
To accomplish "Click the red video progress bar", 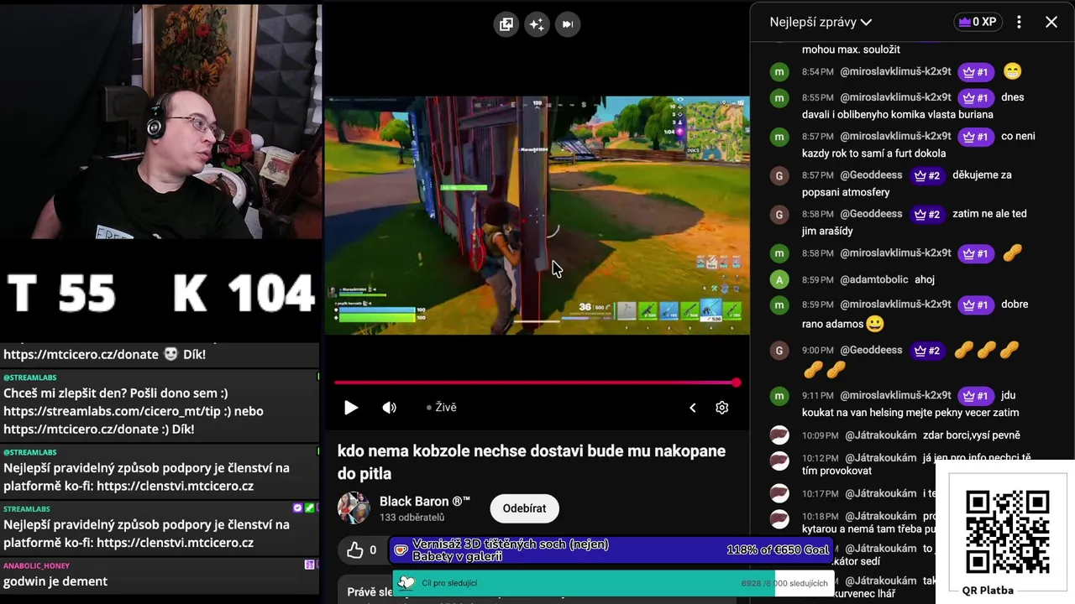I will pyautogui.click(x=535, y=383).
